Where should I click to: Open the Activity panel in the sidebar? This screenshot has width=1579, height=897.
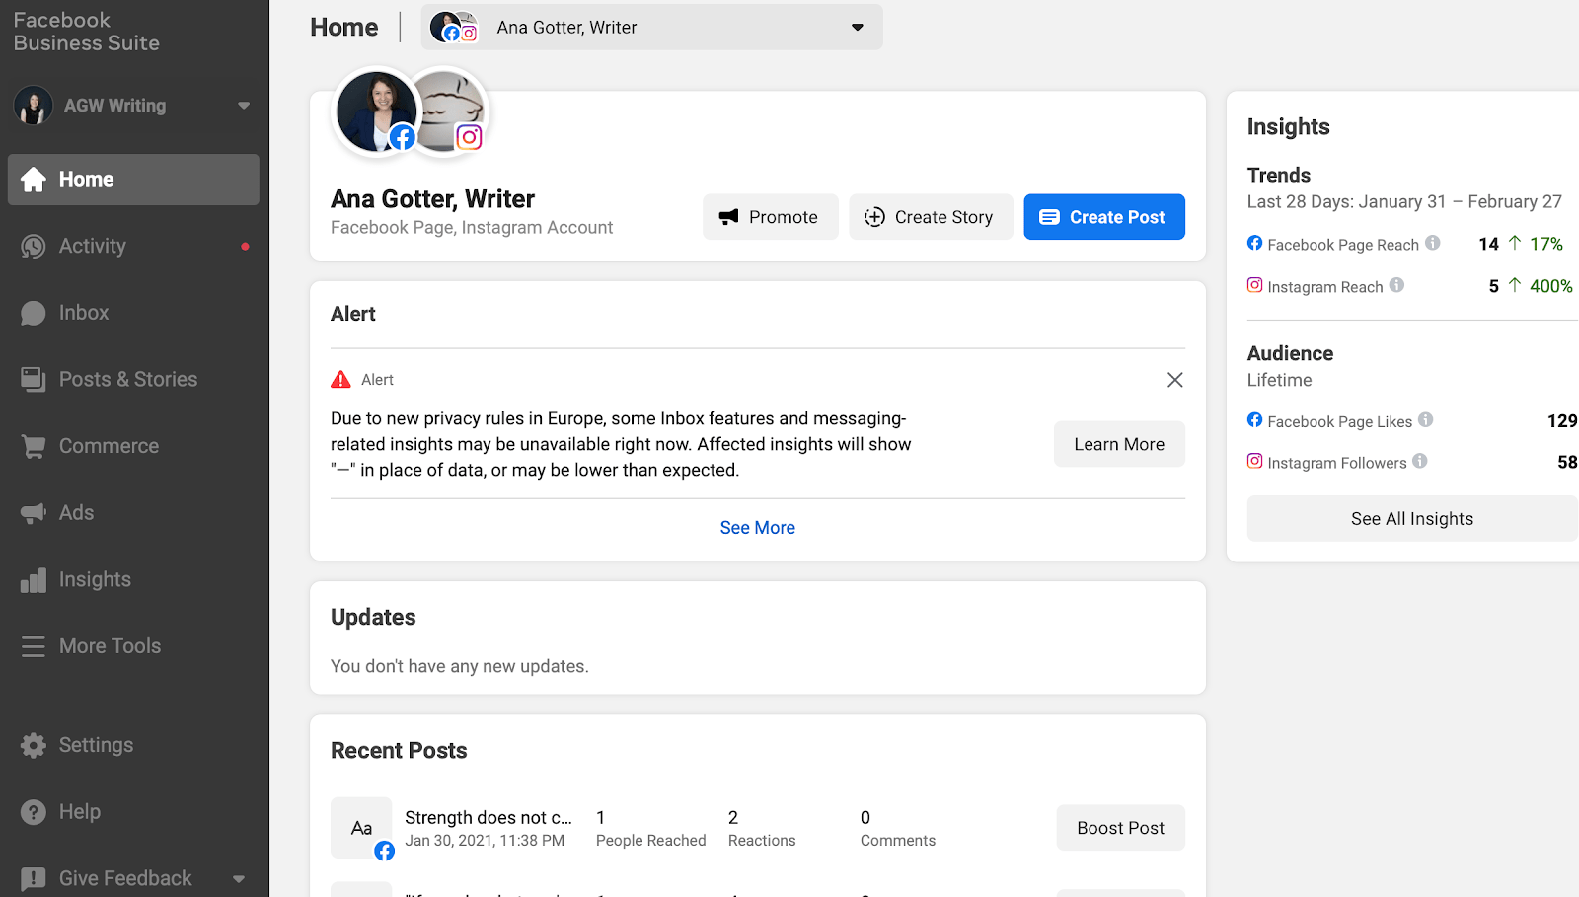[92, 246]
